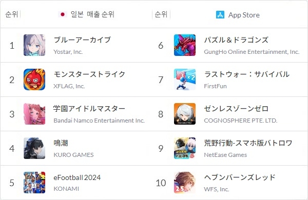The image size is (308, 200).
Task: Select the 学園アイドルマスター icon
Action: tap(34, 114)
